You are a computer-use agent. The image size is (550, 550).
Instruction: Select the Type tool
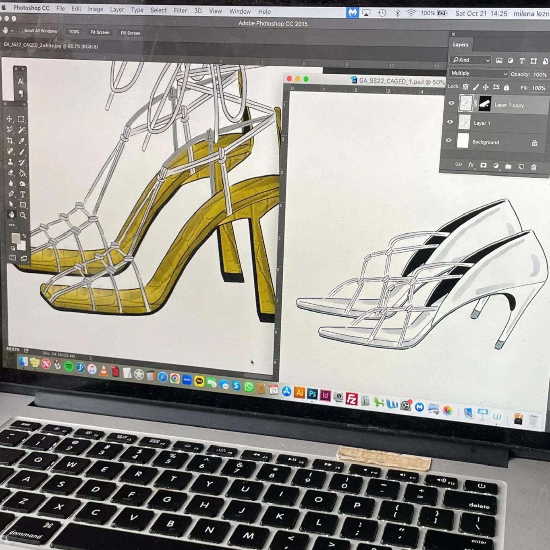coord(23,194)
